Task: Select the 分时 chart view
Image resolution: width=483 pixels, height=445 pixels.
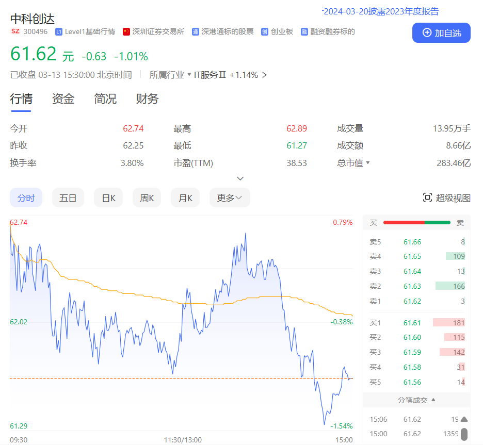Action: (26, 197)
